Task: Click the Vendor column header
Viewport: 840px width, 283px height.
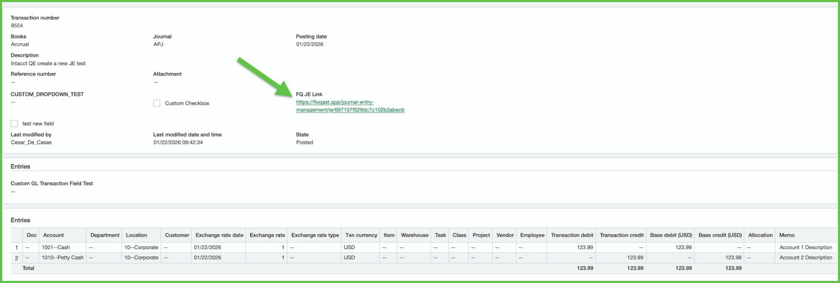Action: tap(505, 235)
